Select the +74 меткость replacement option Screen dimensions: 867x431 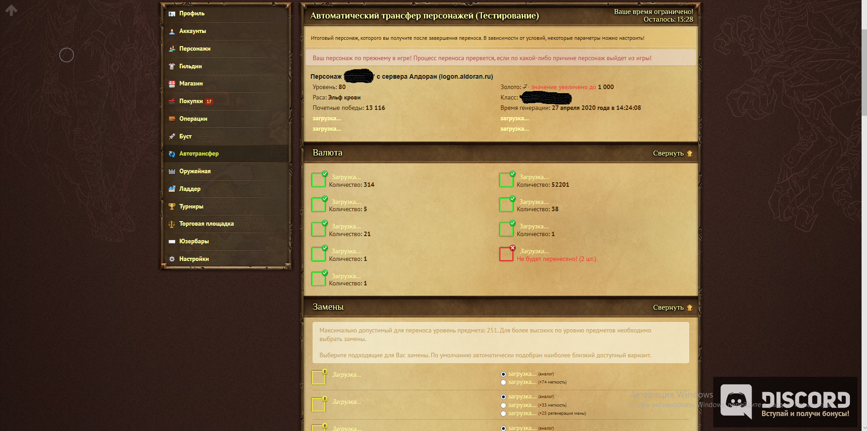503,383
